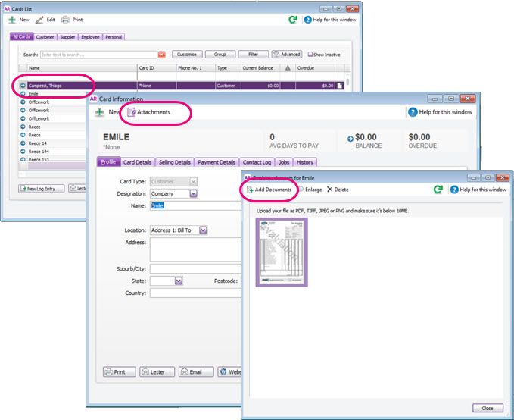Screen dimensions: 514x420
Task: Open the Payment Details tab
Action: tap(217, 162)
